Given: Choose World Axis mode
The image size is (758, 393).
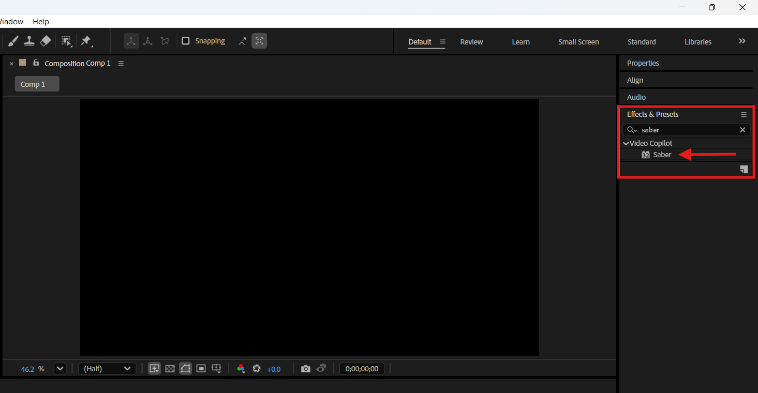Looking at the screenshot, I should click(147, 41).
